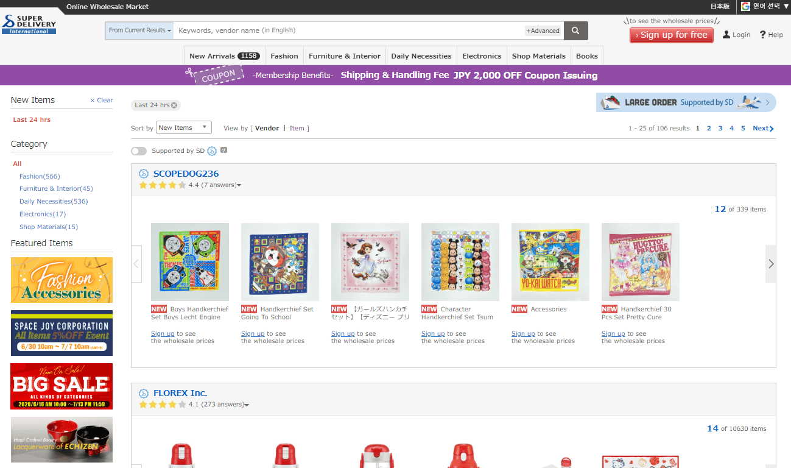The width and height of the screenshot is (791, 468).
Task: Open Lacquerware of Echizen banner
Action: point(62,440)
